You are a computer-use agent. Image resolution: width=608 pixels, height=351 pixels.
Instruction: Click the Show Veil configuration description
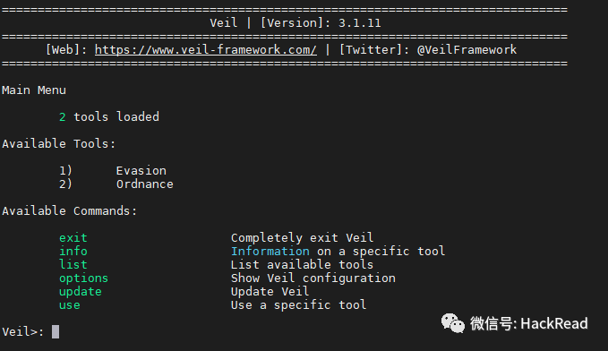pyautogui.click(x=313, y=278)
